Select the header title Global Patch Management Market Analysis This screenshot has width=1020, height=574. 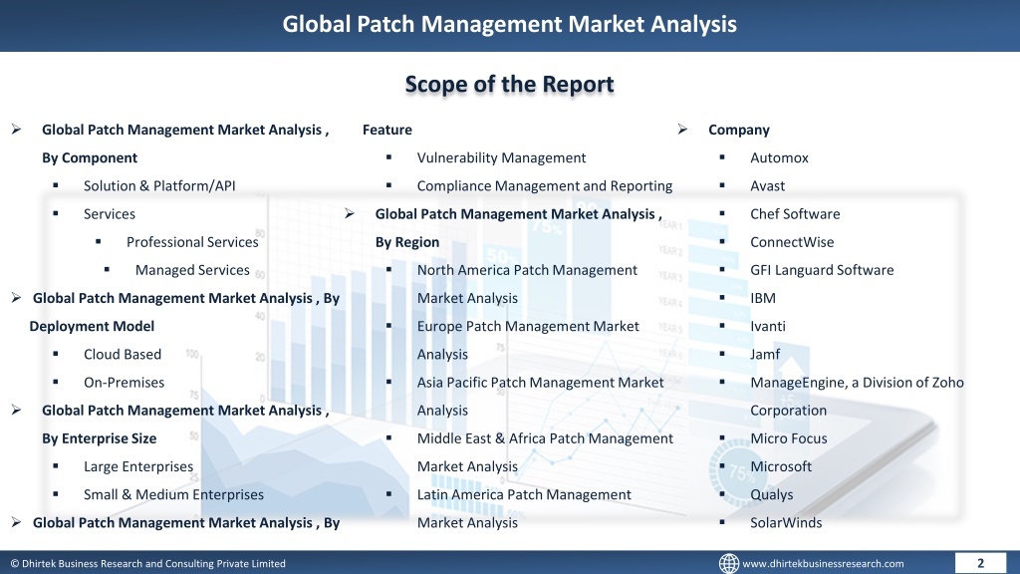[x=509, y=24]
